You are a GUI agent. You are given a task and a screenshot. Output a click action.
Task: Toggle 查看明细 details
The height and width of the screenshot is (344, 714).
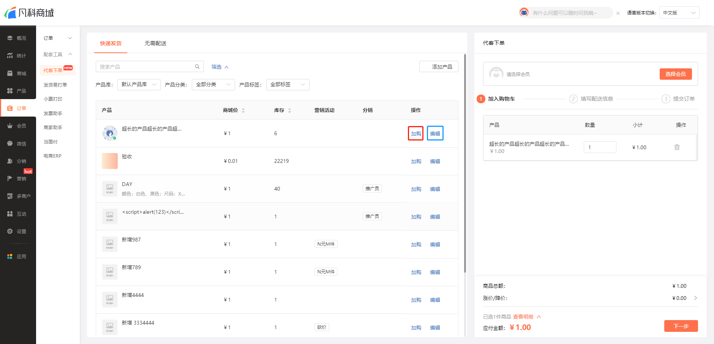tap(527, 317)
